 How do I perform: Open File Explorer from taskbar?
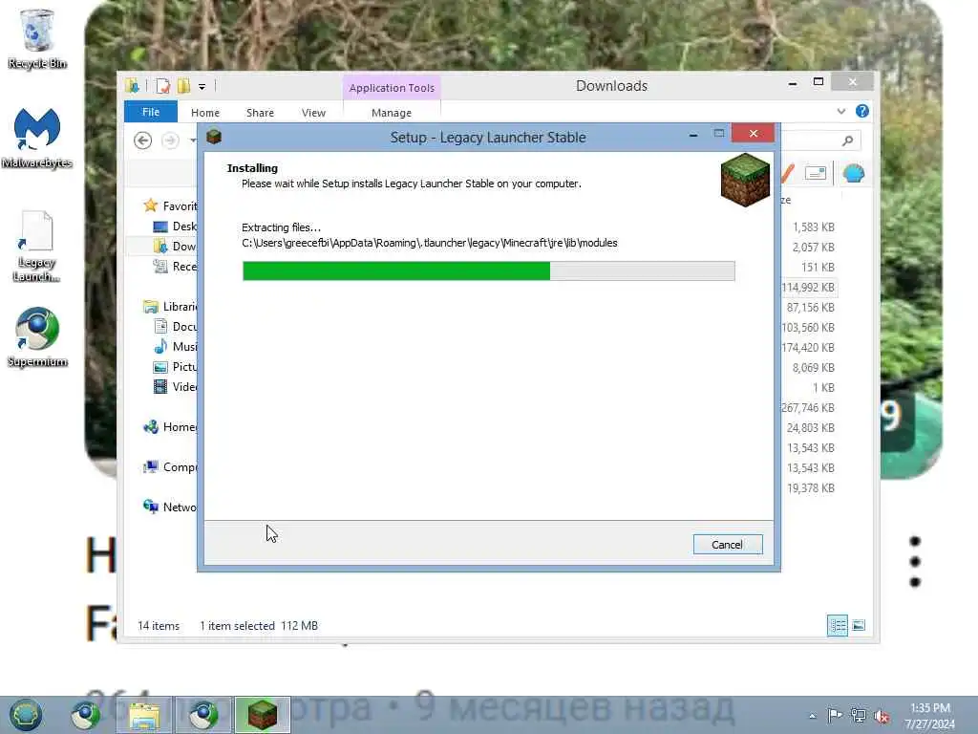click(x=145, y=715)
